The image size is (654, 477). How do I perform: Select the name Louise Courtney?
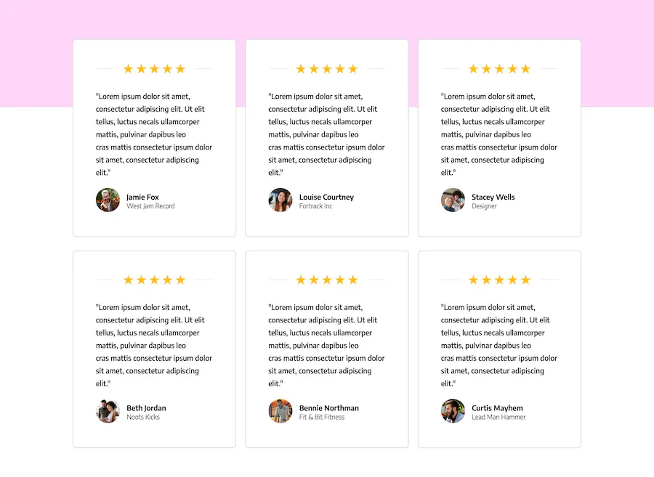(326, 197)
